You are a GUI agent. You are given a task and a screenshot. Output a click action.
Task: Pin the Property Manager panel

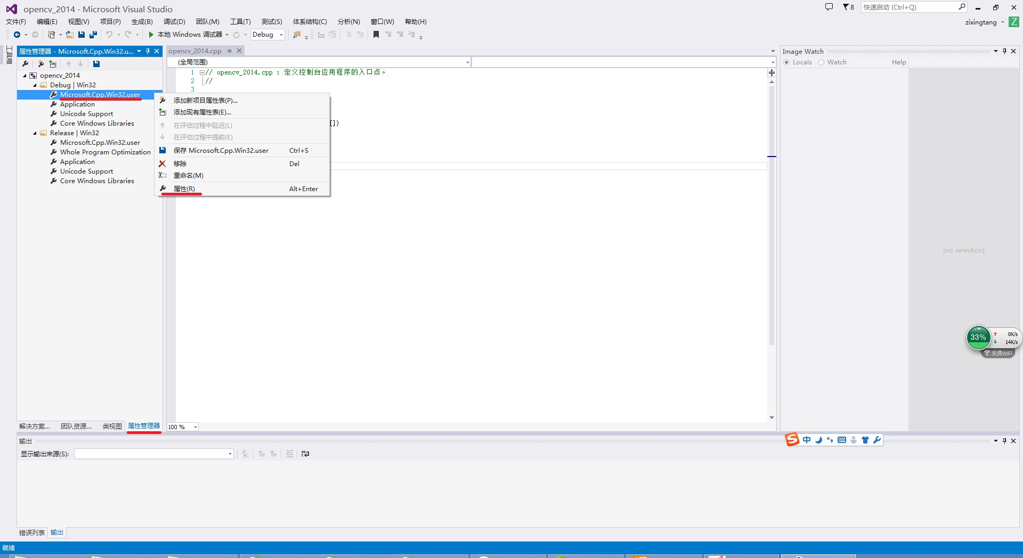click(148, 51)
